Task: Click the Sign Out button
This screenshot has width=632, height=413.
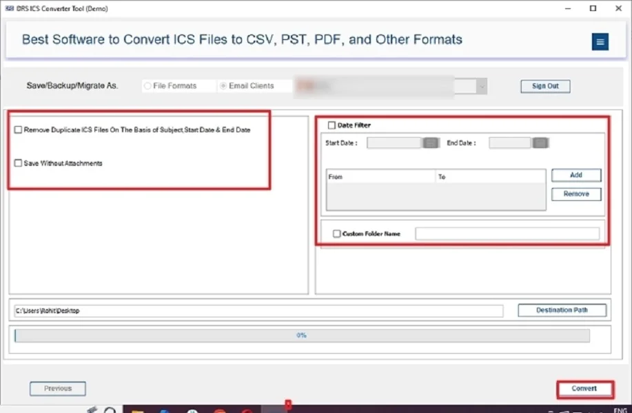Action: tap(545, 86)
